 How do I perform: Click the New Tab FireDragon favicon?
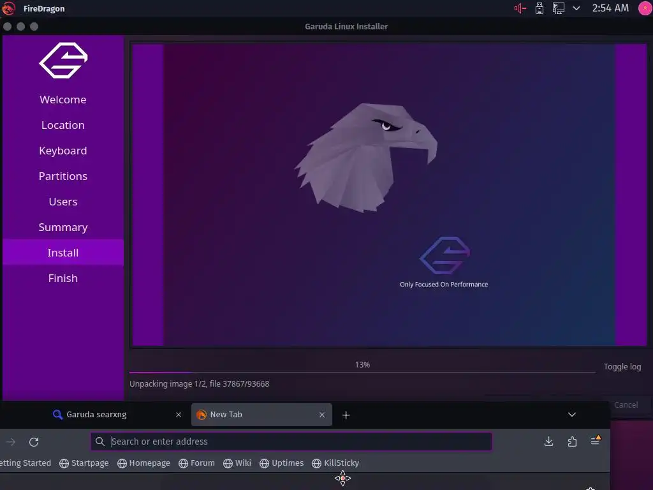tap(202, 415)
